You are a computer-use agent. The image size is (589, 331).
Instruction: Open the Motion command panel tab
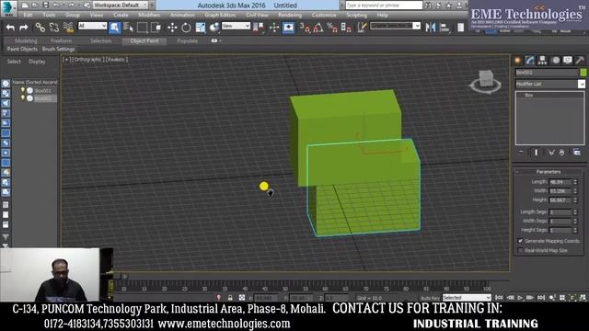click(x=555, y=61)
